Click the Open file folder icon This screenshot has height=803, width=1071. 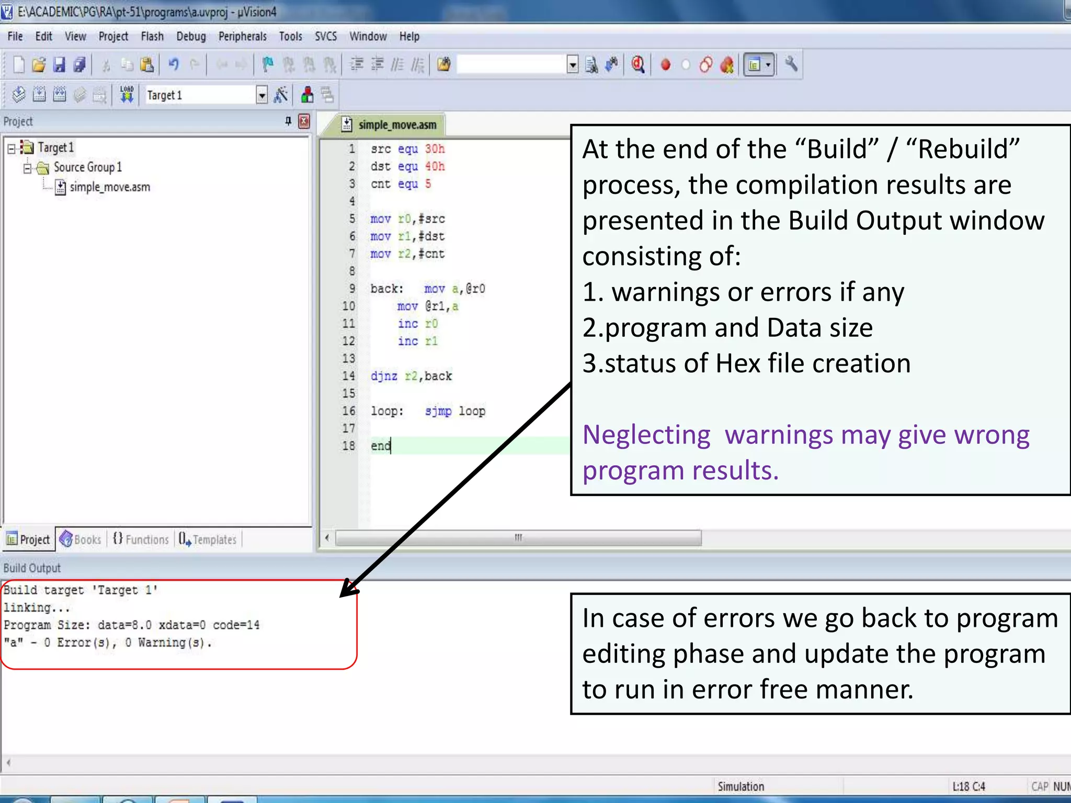[39, 65]
